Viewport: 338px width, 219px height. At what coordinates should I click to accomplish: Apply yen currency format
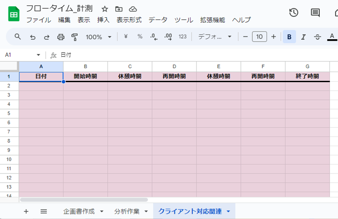click(x=126, y=37)
